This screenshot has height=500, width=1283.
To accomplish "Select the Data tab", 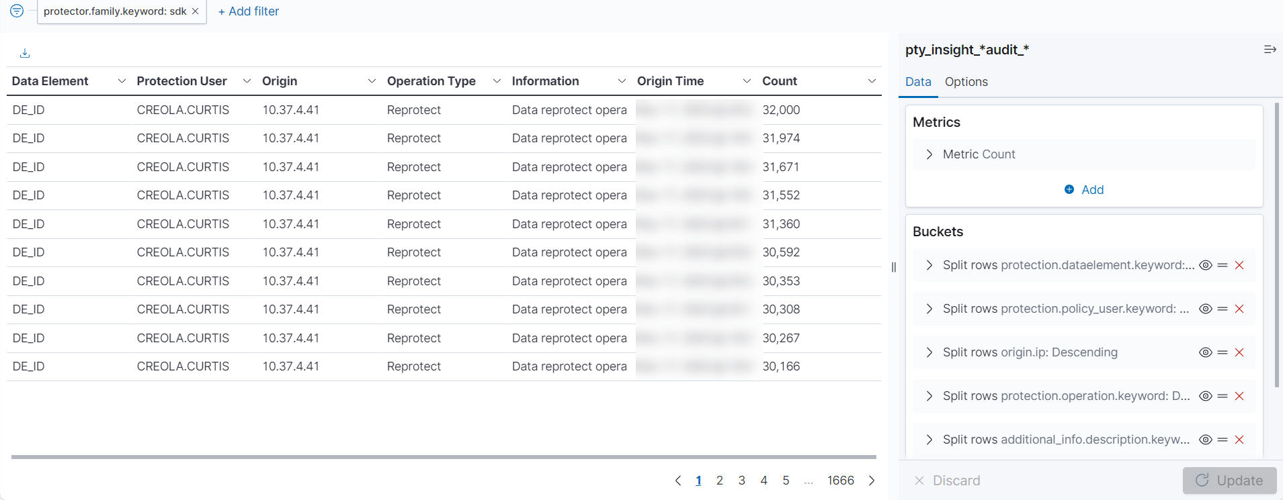I will 918,82.
